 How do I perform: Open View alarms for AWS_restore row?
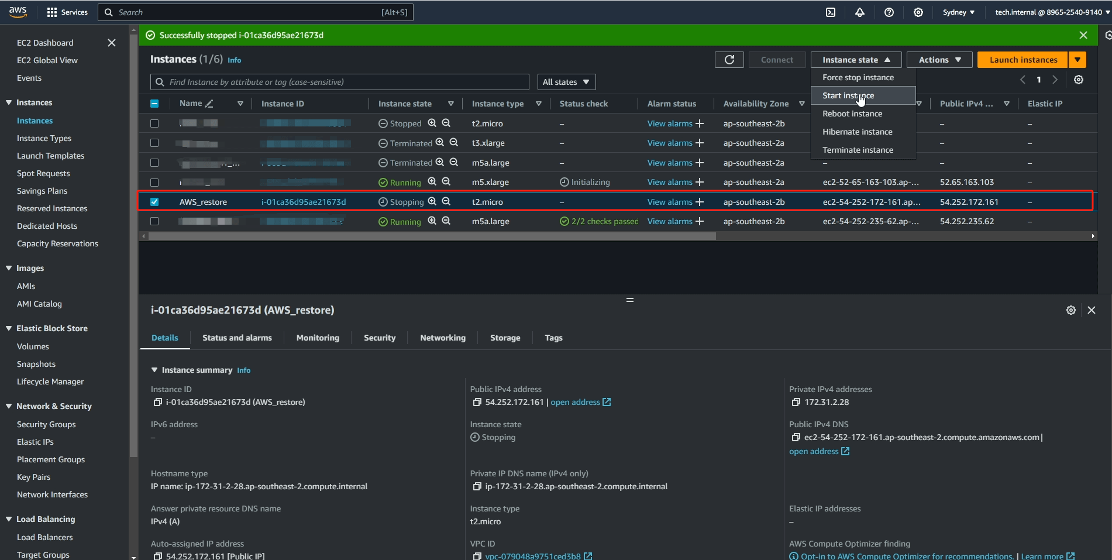[x=670, y=202]
